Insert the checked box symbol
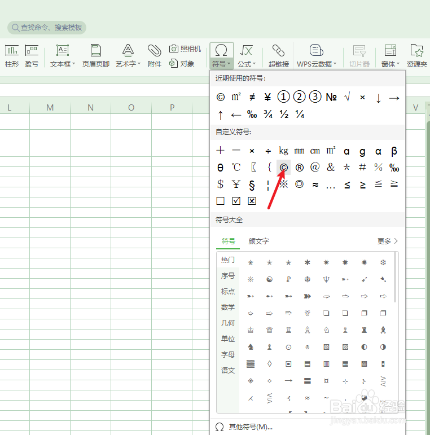The width and height of the screenshot is (430, 435). 236,201
